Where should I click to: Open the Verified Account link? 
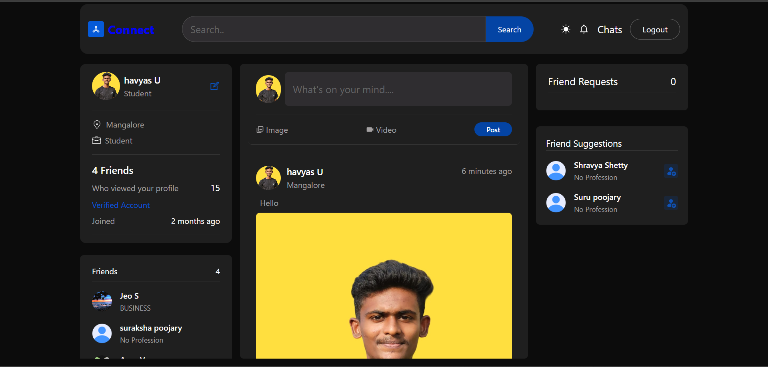click(x=121, y=205)
